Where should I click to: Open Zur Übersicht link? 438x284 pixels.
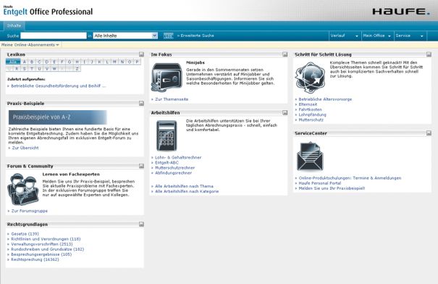25,148
